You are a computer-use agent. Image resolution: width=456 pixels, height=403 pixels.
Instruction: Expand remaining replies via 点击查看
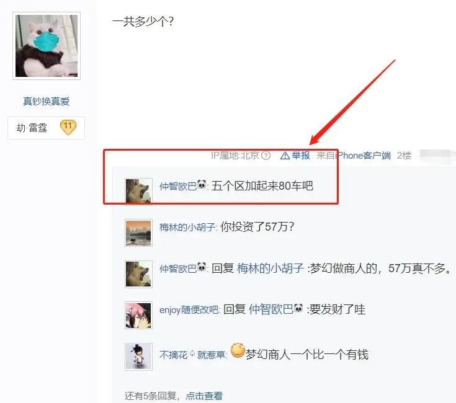point(204,396)
